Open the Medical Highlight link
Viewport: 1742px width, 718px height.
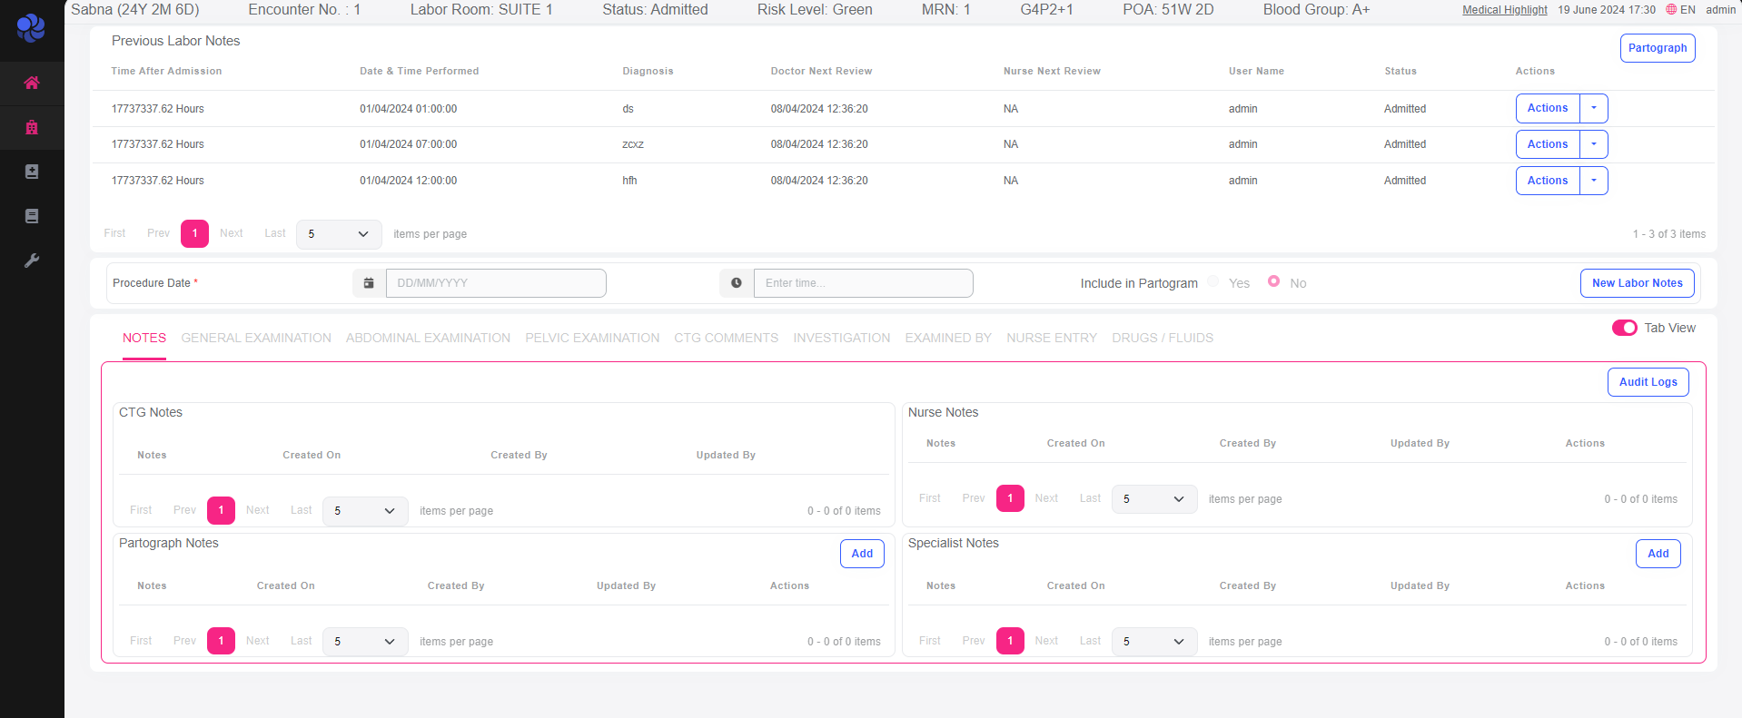point(1504,10)
